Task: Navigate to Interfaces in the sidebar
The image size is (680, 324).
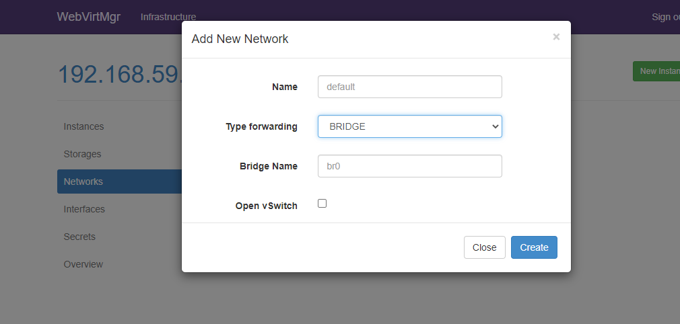Action: [85, 209]
